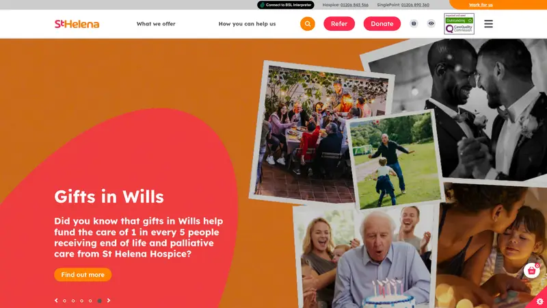Advance to next carousel slide arrow
The width and height of the screenshot is (547, 308).
tap(109, 300)
